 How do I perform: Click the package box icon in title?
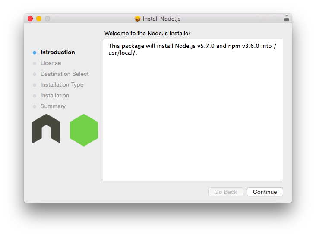click(137, 19)
